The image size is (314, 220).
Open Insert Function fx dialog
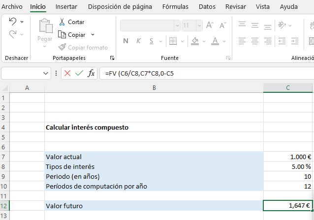(x=92, y=73)
